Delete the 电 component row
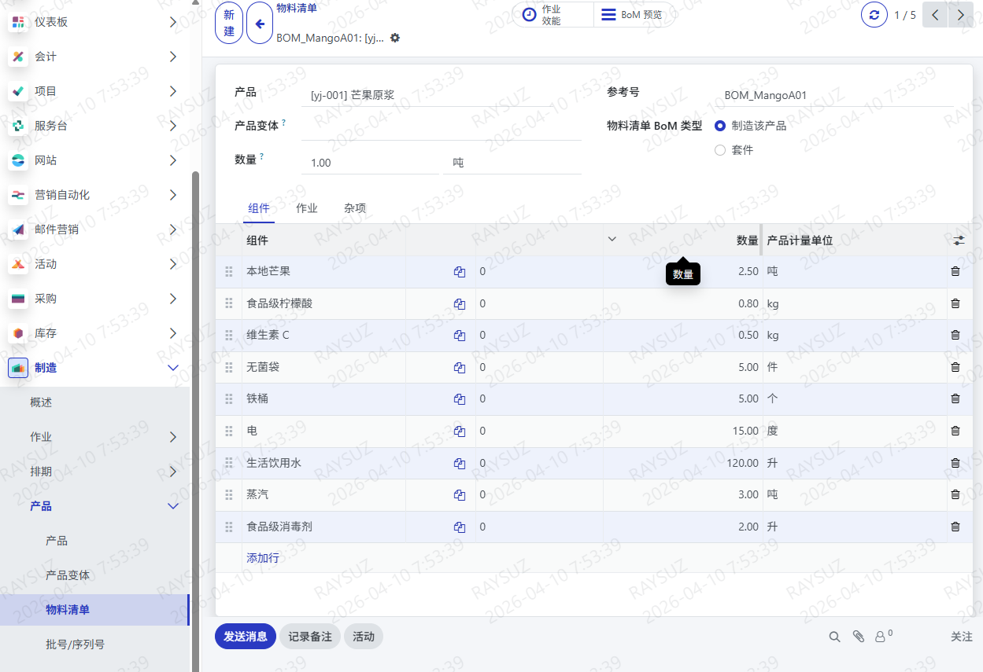 pyautogui.click(x=955, y=431)
